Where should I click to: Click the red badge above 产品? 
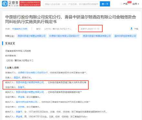pos(129,2)
